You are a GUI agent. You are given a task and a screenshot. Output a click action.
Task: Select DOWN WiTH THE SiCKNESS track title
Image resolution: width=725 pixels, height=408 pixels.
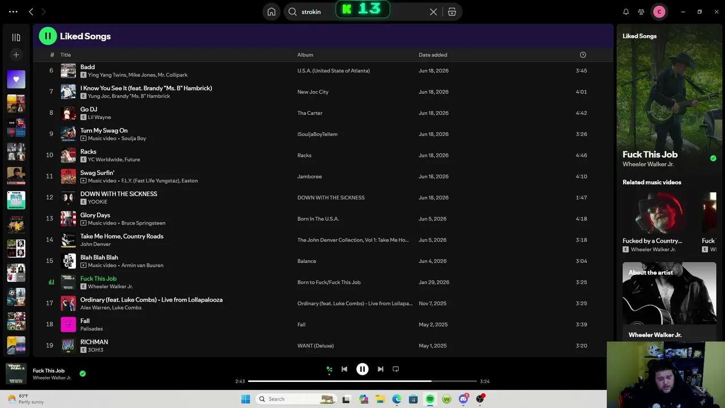(119, 194)
